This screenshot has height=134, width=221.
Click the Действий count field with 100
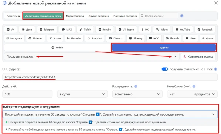pyautogui.click(x=27, y=94)
